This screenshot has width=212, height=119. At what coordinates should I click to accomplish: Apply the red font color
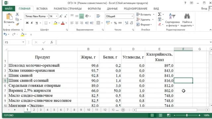pos(63,23)
